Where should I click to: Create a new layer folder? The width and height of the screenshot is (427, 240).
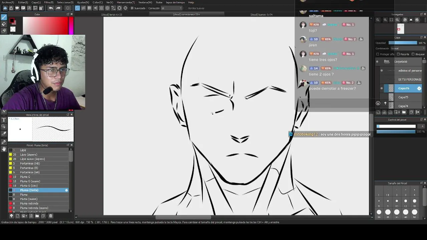tap(404, 112)
